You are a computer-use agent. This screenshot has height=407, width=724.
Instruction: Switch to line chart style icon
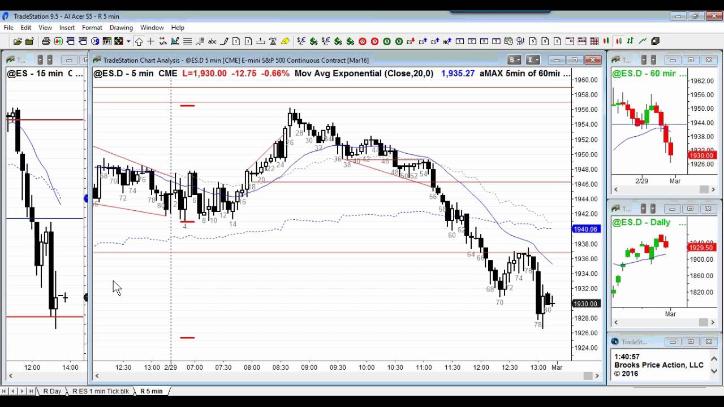[x=643, y=41]
